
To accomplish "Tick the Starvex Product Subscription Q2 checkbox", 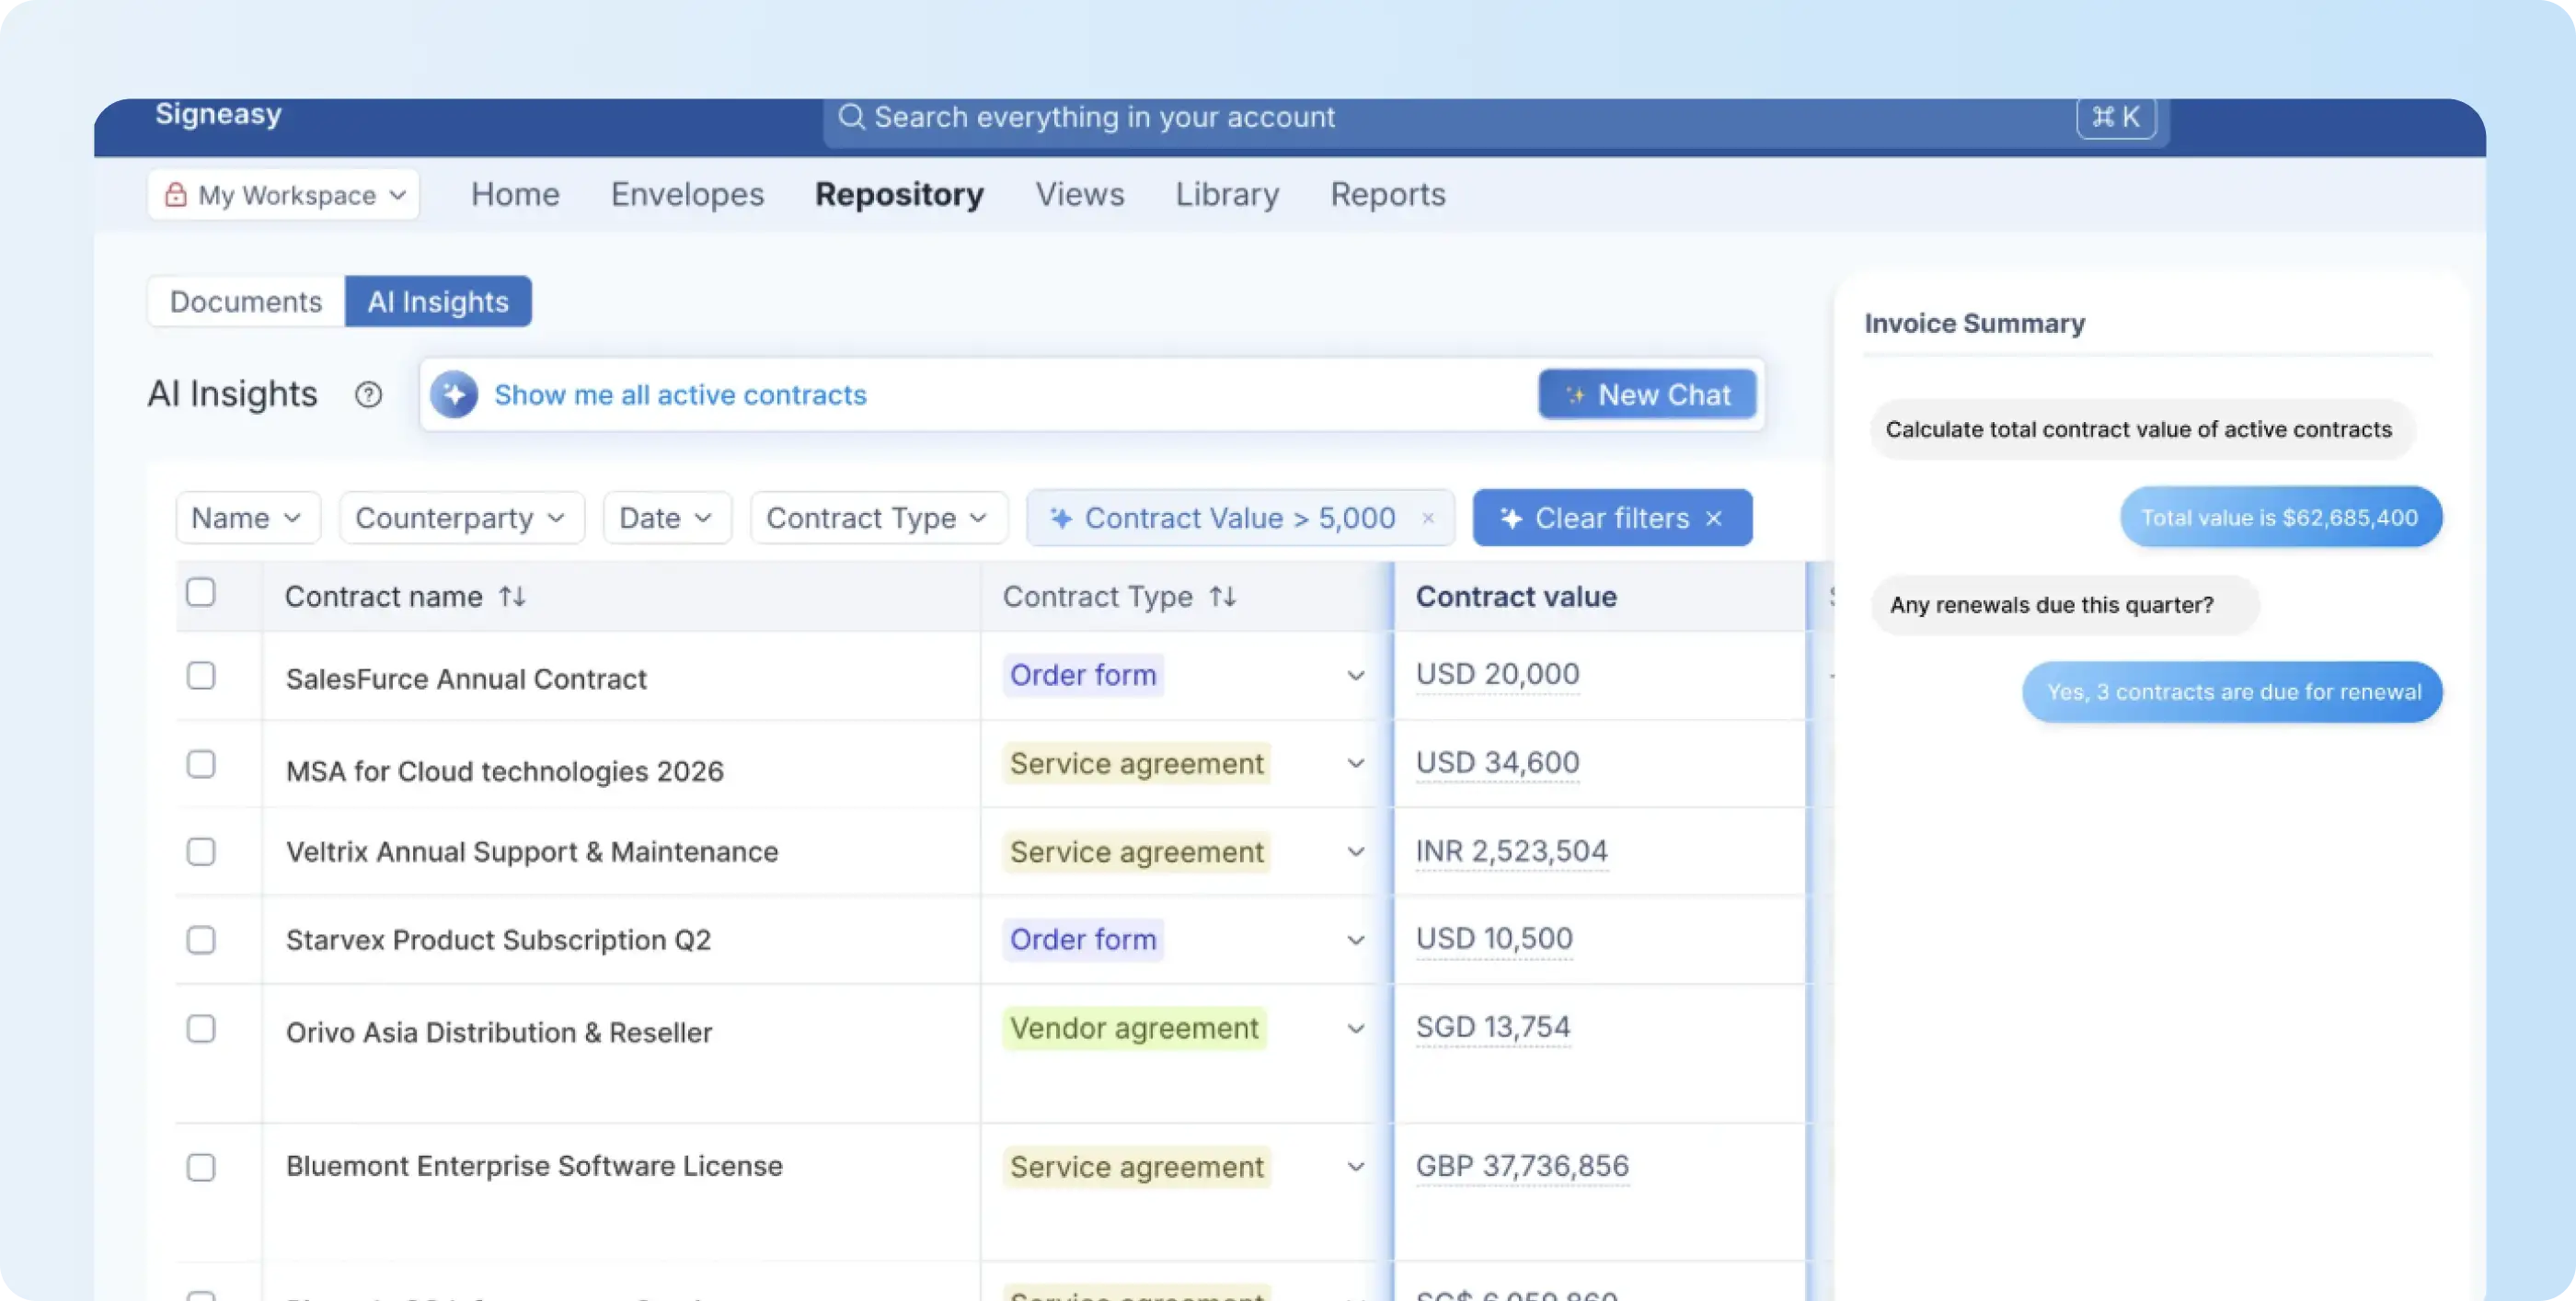I will click(201, 940).
